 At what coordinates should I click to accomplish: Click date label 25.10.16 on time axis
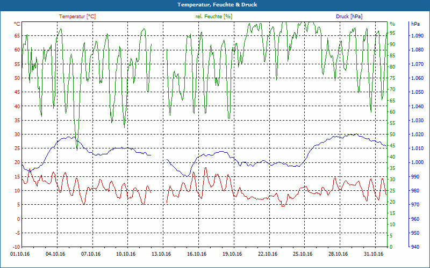click(303, 254)
